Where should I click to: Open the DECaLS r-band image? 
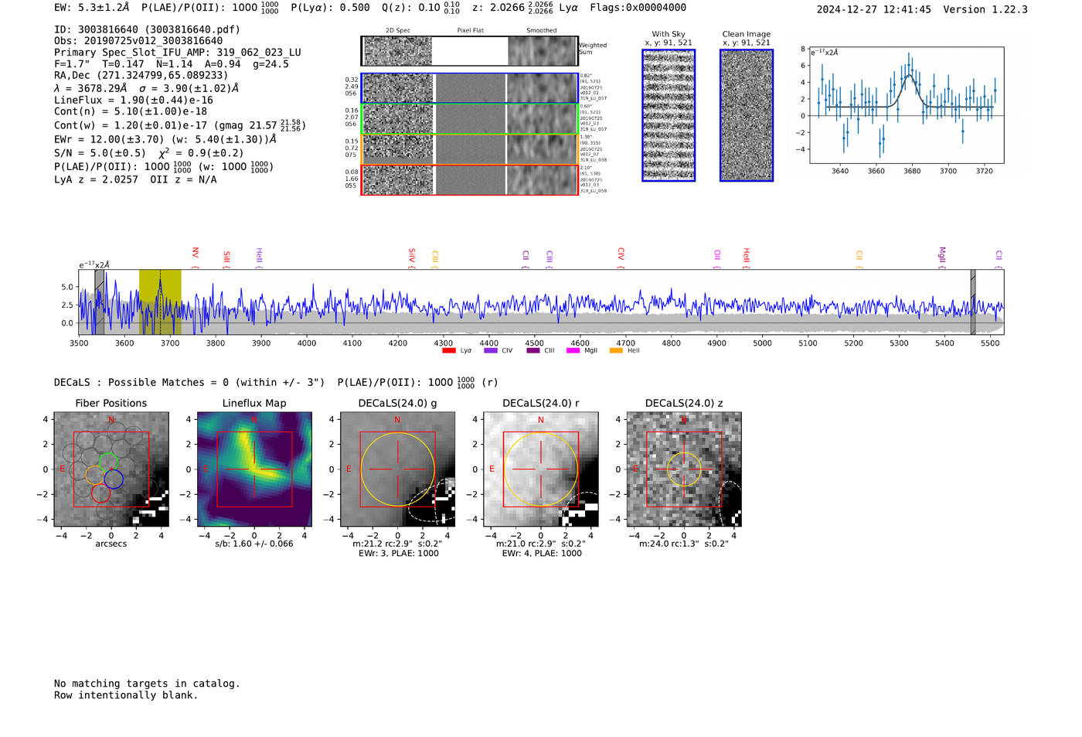pyautogui.click(x=541, y=469)
